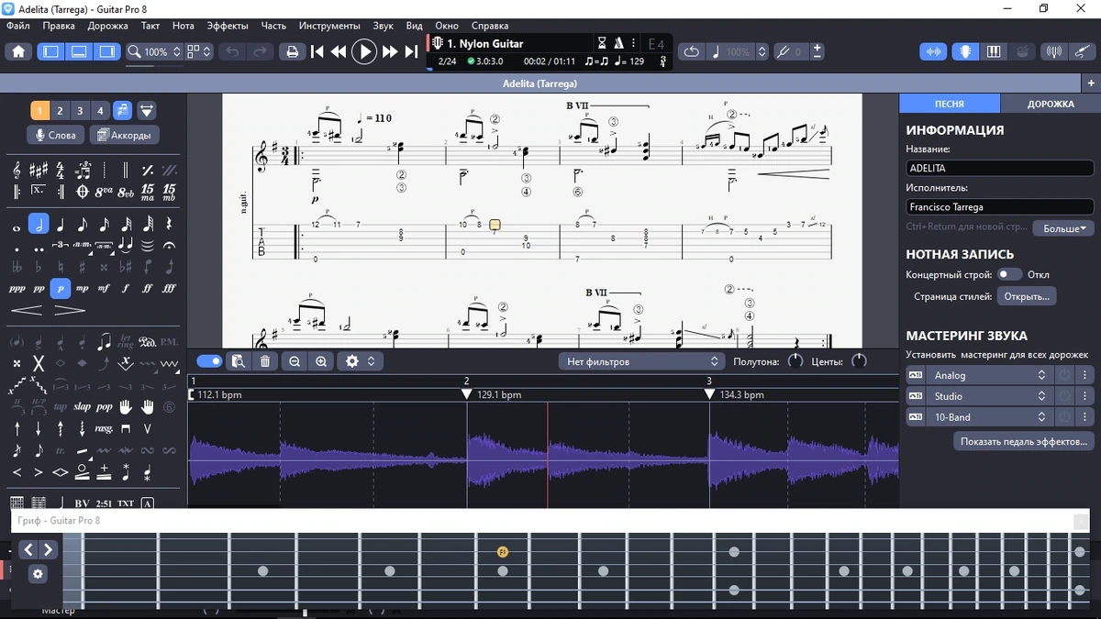This screenshot has height=619, width=1101.
Task: Expand the 'Больше' dropdown button
Action: click(1062, 228)
